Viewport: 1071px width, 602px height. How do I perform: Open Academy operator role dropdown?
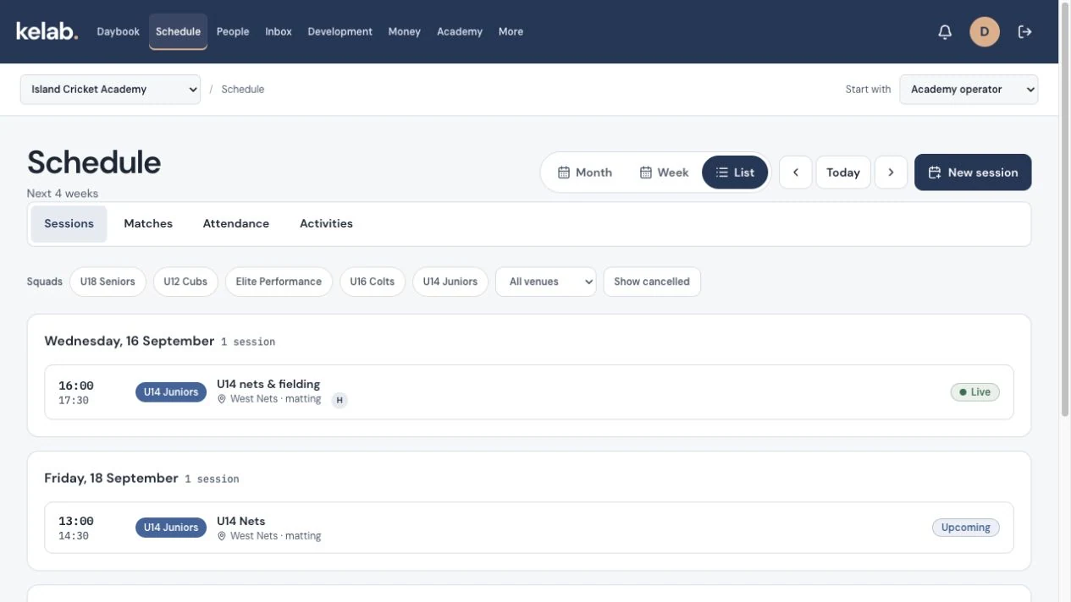point(969,90)
